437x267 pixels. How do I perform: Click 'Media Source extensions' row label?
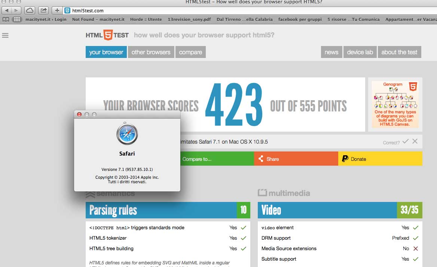[289, 248]
